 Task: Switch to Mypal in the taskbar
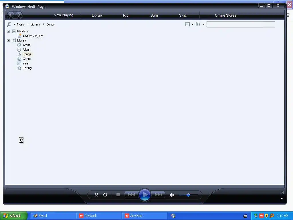tap(53, 216)
